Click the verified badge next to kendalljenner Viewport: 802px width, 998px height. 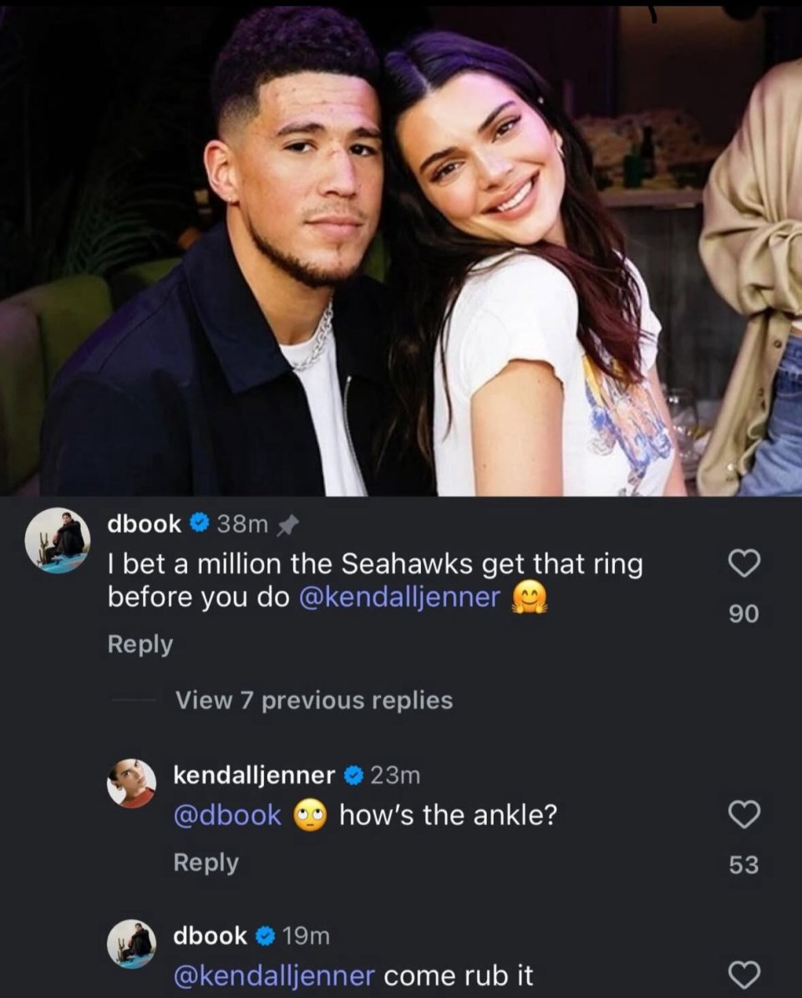point(353,776)
